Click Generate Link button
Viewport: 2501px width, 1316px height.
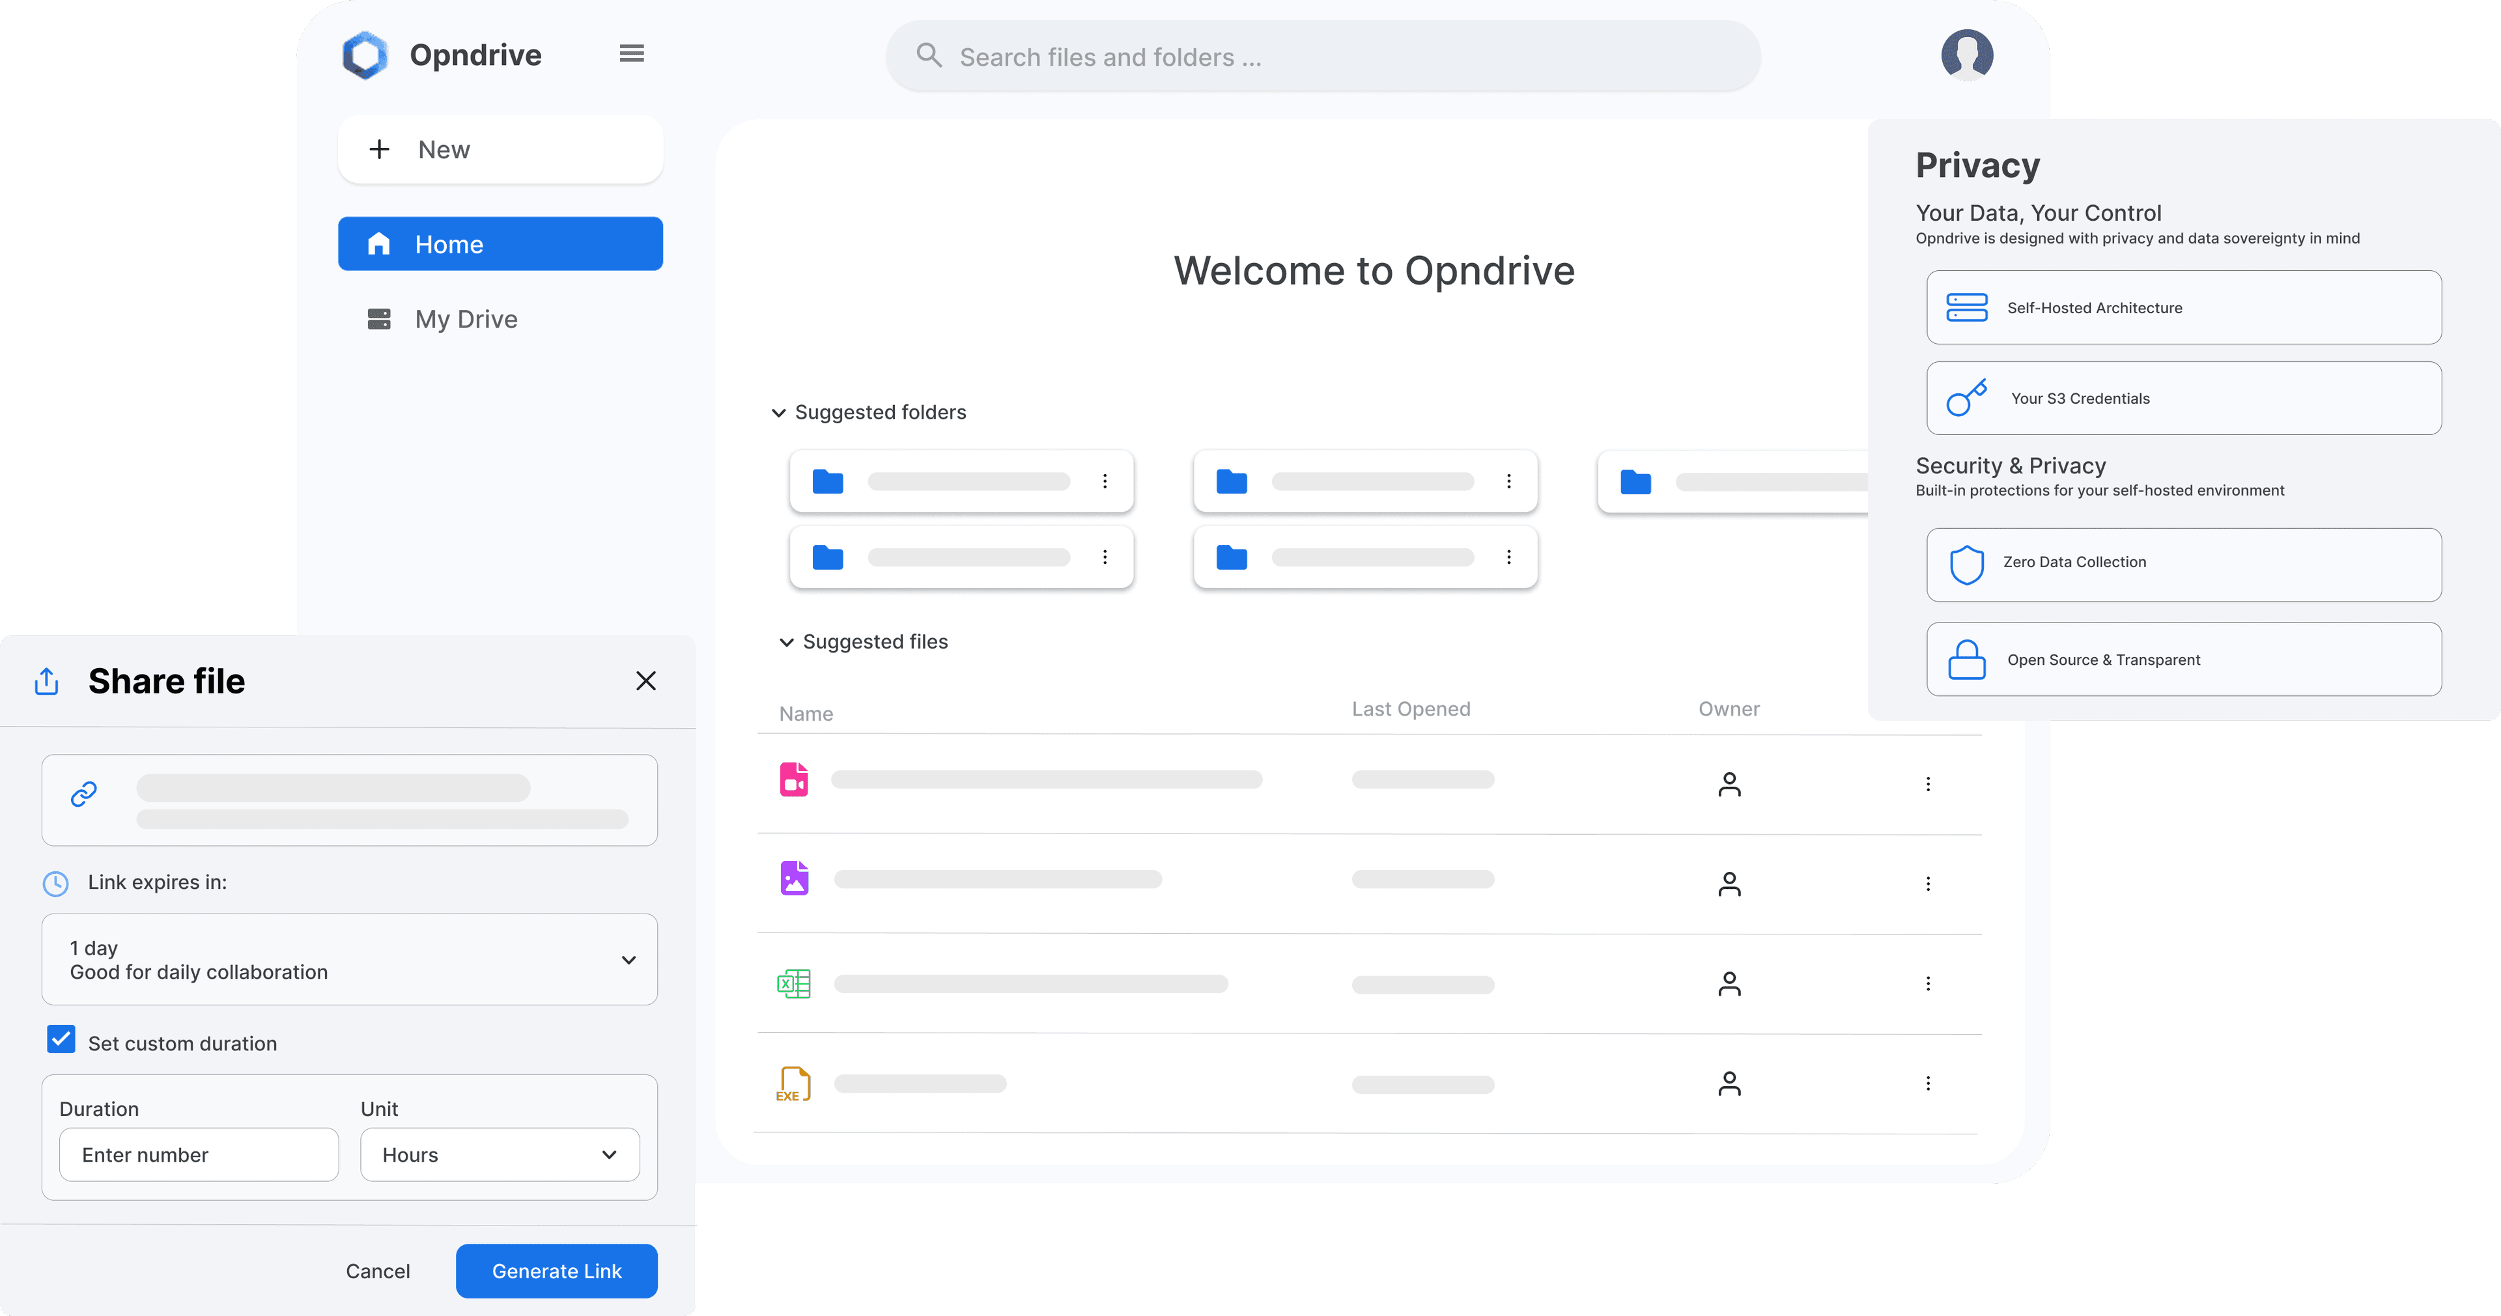point(558,1271)
